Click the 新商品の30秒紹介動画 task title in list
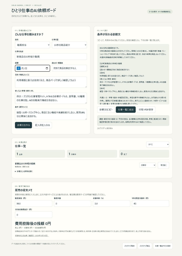The image size is (182, 256). (25, 163)
